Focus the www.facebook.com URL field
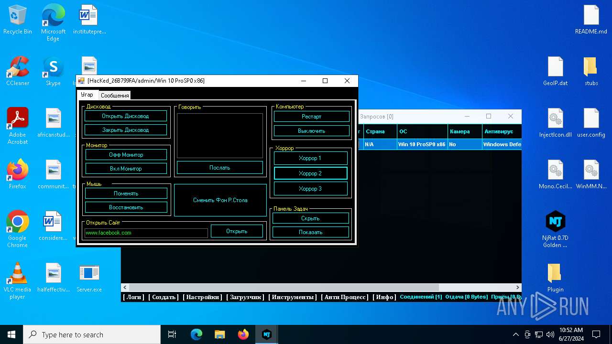 (x=146, y=233)
